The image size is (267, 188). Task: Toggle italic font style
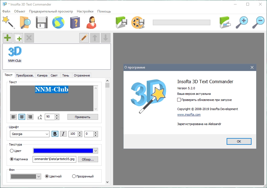click(x=63, y=134)
